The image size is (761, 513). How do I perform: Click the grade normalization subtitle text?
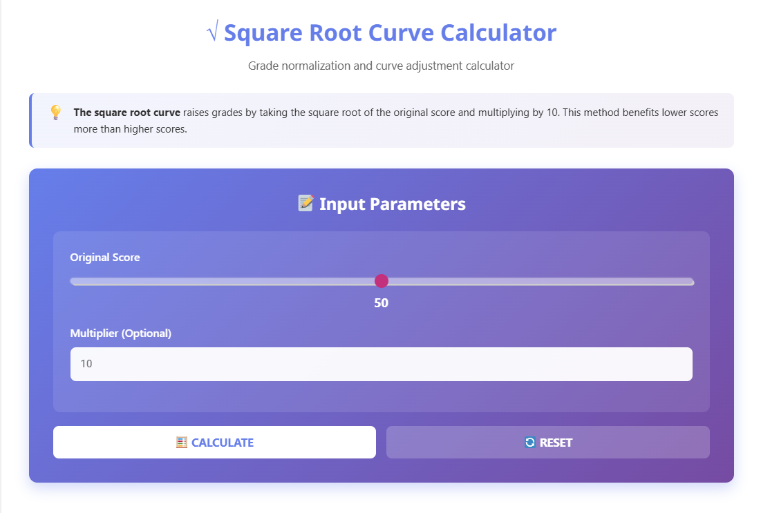pyautogui.click(x=381, y=66)
